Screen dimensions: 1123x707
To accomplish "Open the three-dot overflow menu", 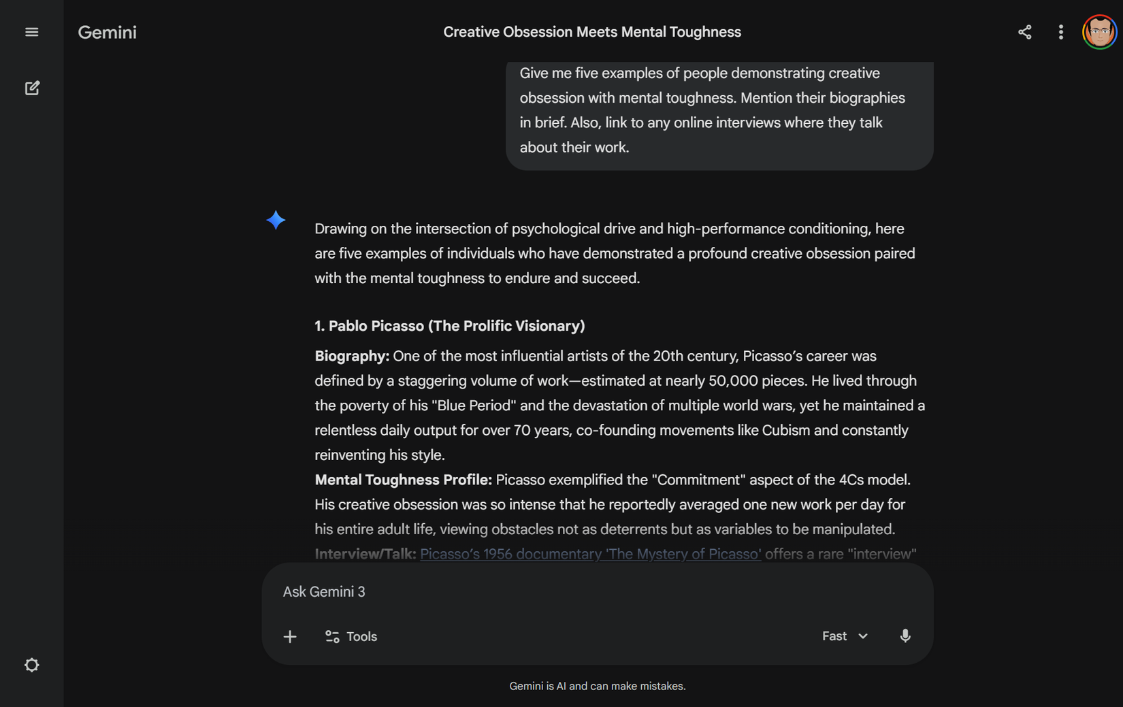I will coord(1060,31).
